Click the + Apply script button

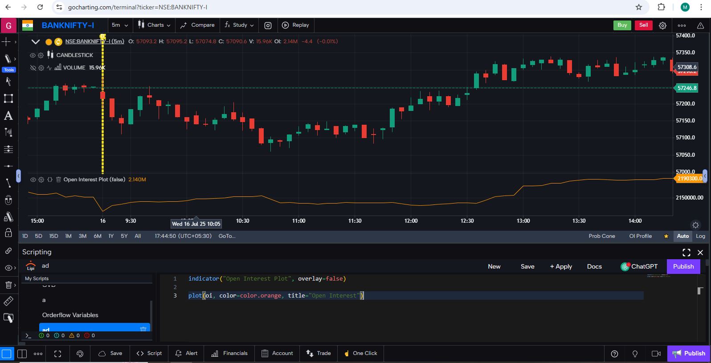[561, 266]
